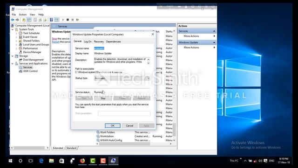Click the Refresh toolbar icon
298x168 pixels.
coord(40,20)
